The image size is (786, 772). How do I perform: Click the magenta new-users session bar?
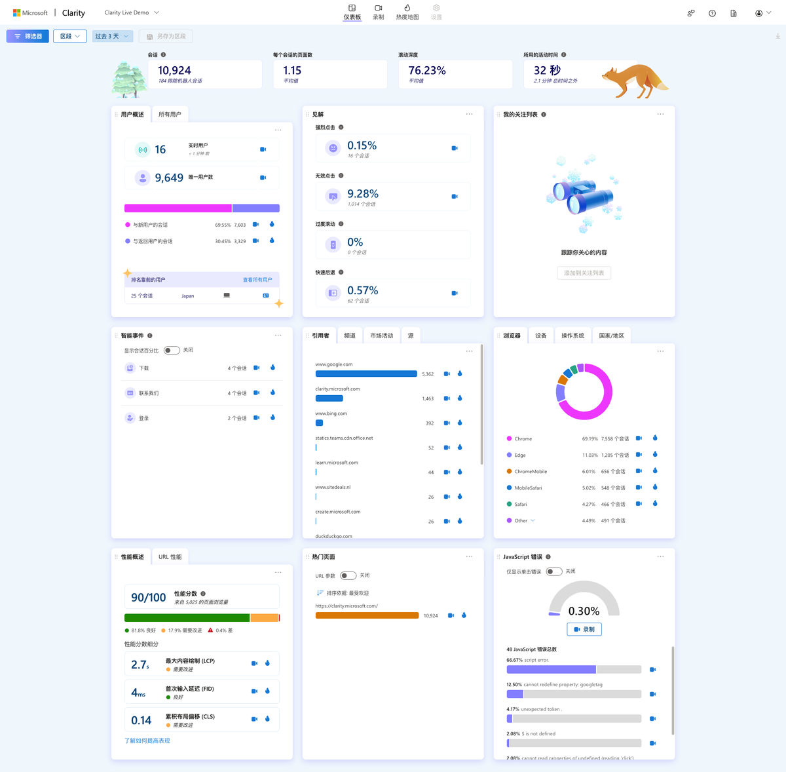tap(178, 208)
